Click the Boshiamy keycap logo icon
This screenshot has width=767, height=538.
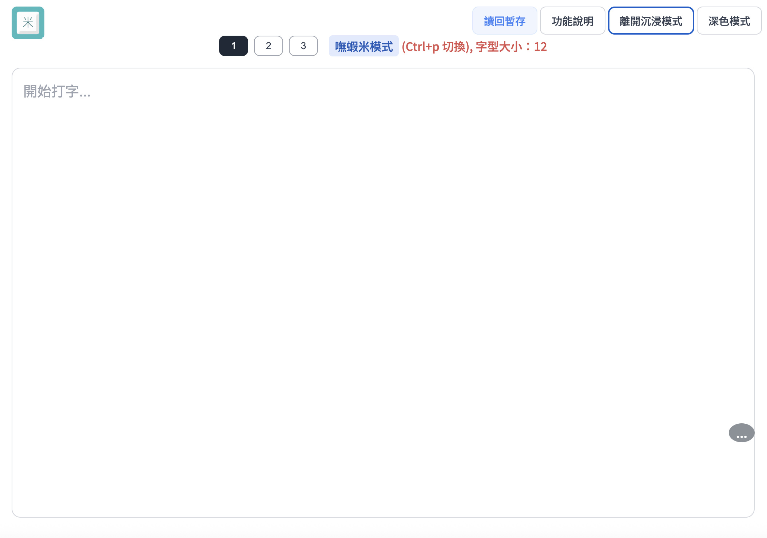[x=28, y=23]
